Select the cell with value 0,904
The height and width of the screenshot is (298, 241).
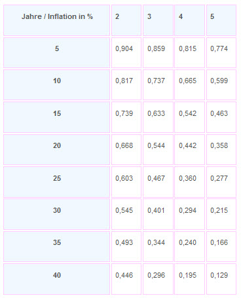click(x=126, y=52)
